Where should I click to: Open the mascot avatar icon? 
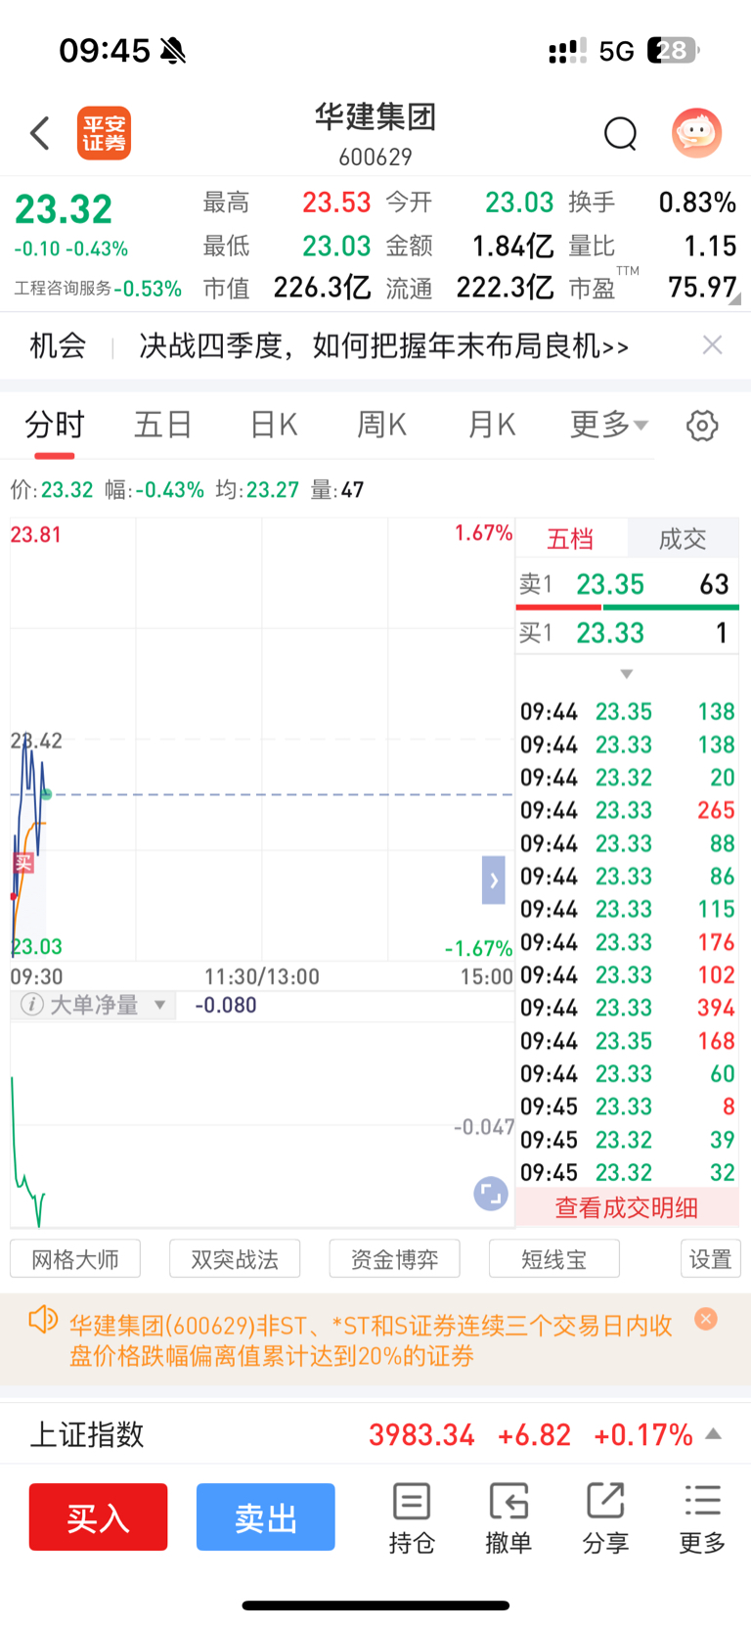pos(696,132)
